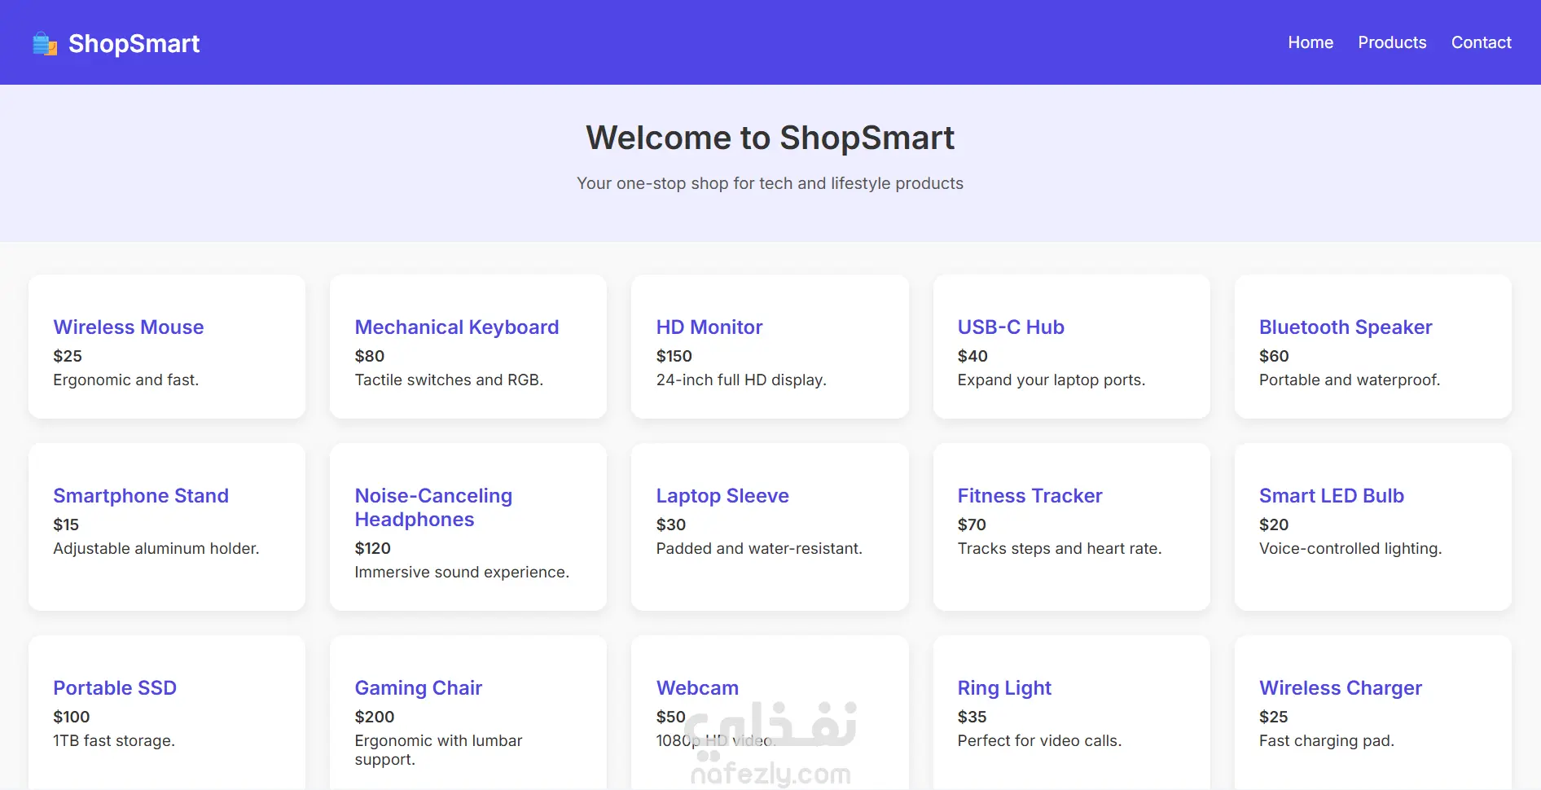Select the Laptop Sleeve product title
Viewport: 1541px width, 790px height.
pyautogui.click(x=722, y=496)
